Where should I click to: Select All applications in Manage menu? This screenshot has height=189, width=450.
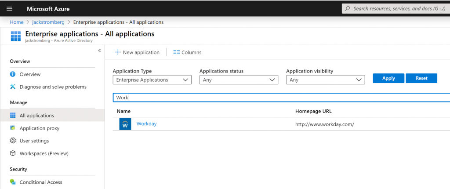click(37, 116)
